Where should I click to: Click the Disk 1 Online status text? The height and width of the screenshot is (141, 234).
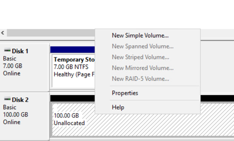tap(12, 73)
